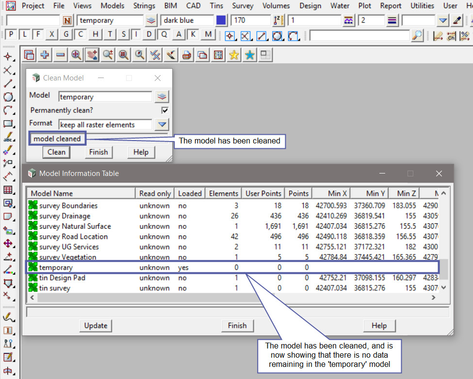
Task: Click the blue star icon
Action: [249, 55]
